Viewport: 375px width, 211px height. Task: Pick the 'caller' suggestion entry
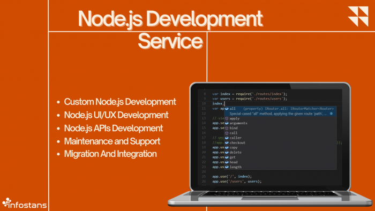[x=280, y=138]
